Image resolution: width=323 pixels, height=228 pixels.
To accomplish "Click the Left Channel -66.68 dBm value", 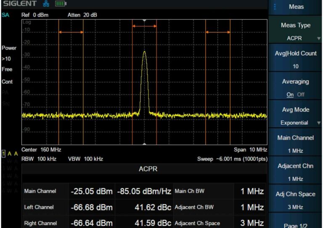I will tap(92, 207).
